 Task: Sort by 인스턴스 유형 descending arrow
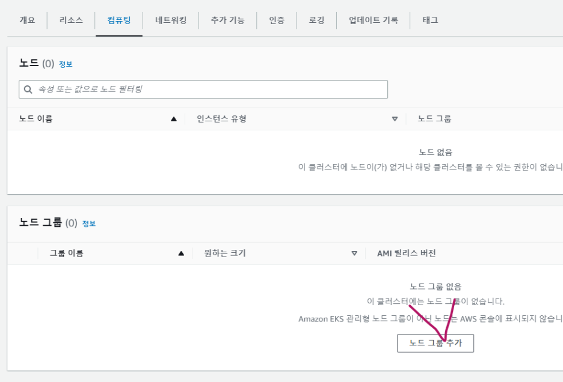[x=395, y=119]
